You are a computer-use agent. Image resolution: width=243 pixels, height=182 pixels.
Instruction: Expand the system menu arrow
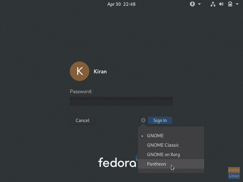tap(237, 4)
